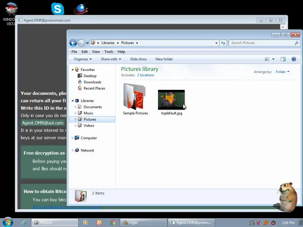Open the Share with dropdown
The image size is (303, 227).
pos(111,59)
